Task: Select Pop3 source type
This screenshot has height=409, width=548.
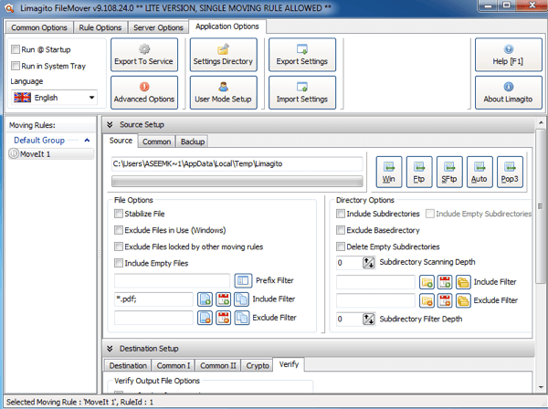Action: tap(510, 172)
